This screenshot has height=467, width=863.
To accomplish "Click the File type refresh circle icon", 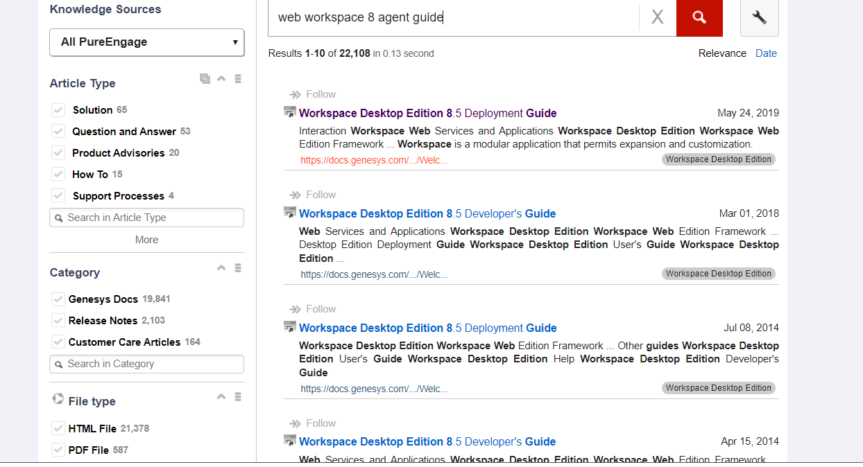I will point(58,399).
